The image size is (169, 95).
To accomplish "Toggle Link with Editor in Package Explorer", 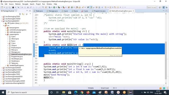I will click(x=23, y=14).
